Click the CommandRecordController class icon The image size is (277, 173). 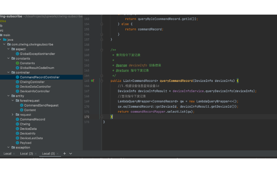[x=17, y=77]
